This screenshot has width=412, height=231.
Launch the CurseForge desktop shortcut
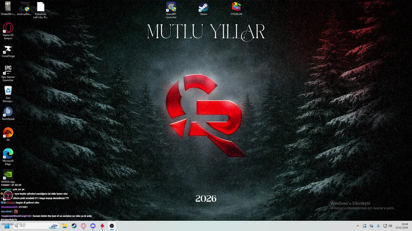click(x=8, y=51)
